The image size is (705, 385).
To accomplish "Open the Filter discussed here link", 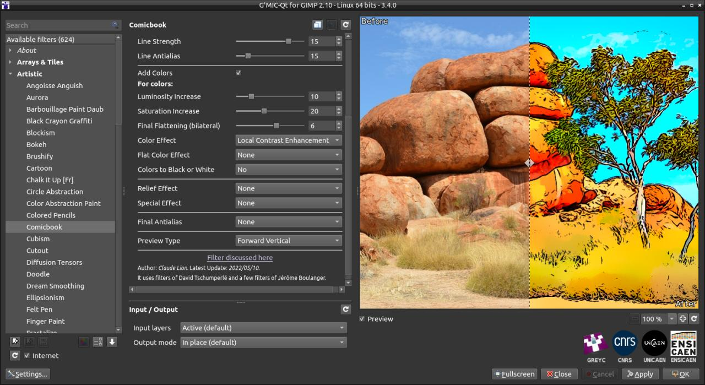I will [x=240, y=257].
